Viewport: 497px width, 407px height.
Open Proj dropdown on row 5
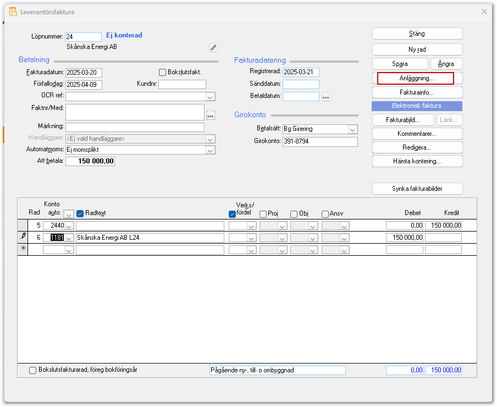(x=282, y=226)
